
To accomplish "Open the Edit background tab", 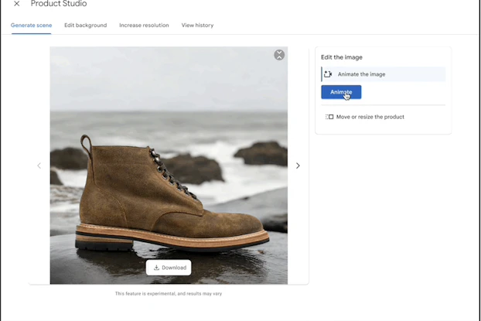I will pos(86,26).
